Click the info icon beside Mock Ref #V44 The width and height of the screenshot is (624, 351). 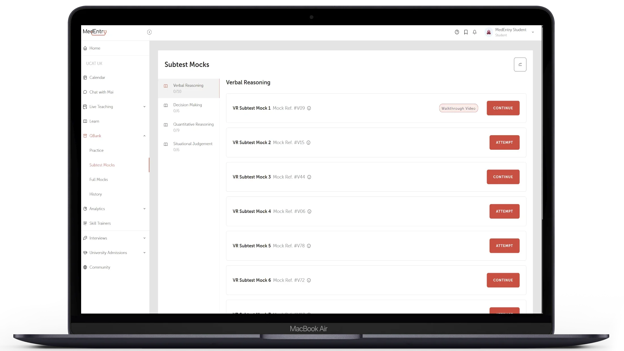[309, 177]
